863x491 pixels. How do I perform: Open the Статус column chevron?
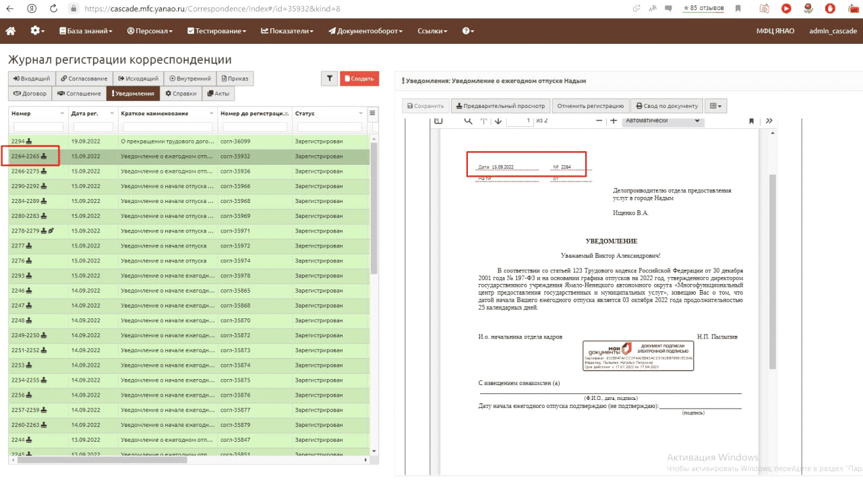coord(361,113)
